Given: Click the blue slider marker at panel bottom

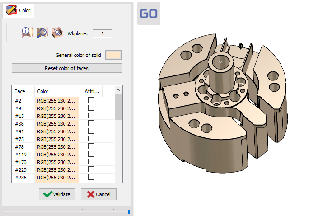Looking at the screenshot, I should coord(129,211).
